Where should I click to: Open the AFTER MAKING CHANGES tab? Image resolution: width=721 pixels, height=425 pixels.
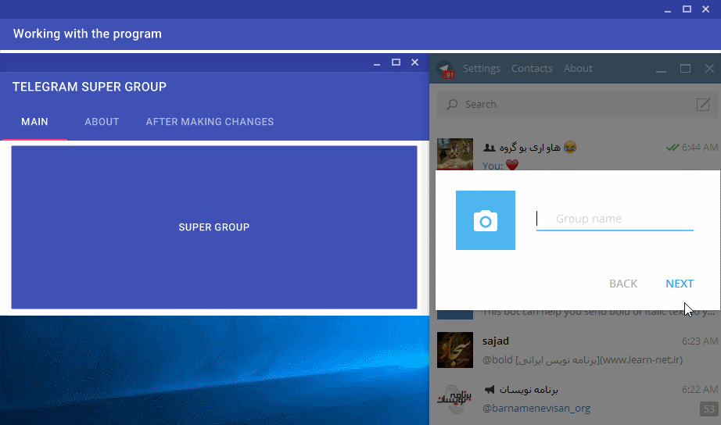click(210, 122)
